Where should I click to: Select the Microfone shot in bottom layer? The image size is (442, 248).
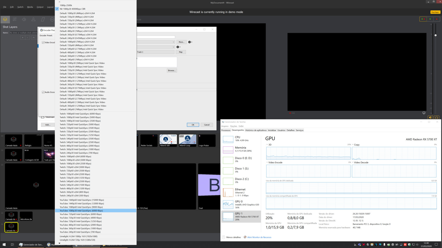26,216
